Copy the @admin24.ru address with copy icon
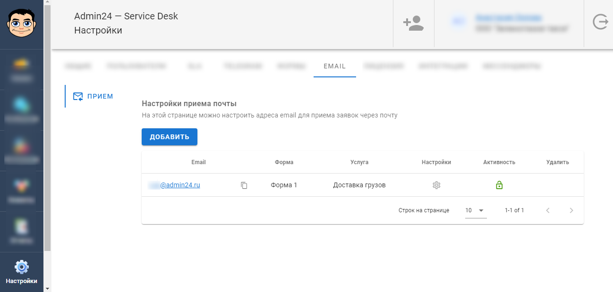Screen dimensions: 613x292 [x=244, y=185]
